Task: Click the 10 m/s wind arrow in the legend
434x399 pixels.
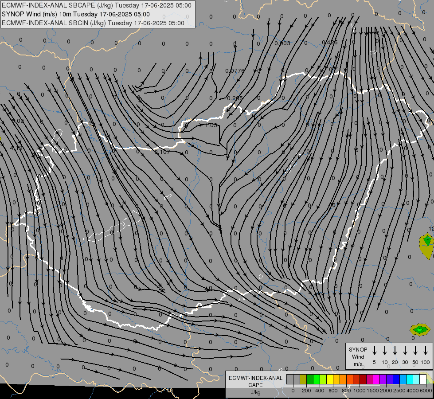Action: (x=385, y=351)
